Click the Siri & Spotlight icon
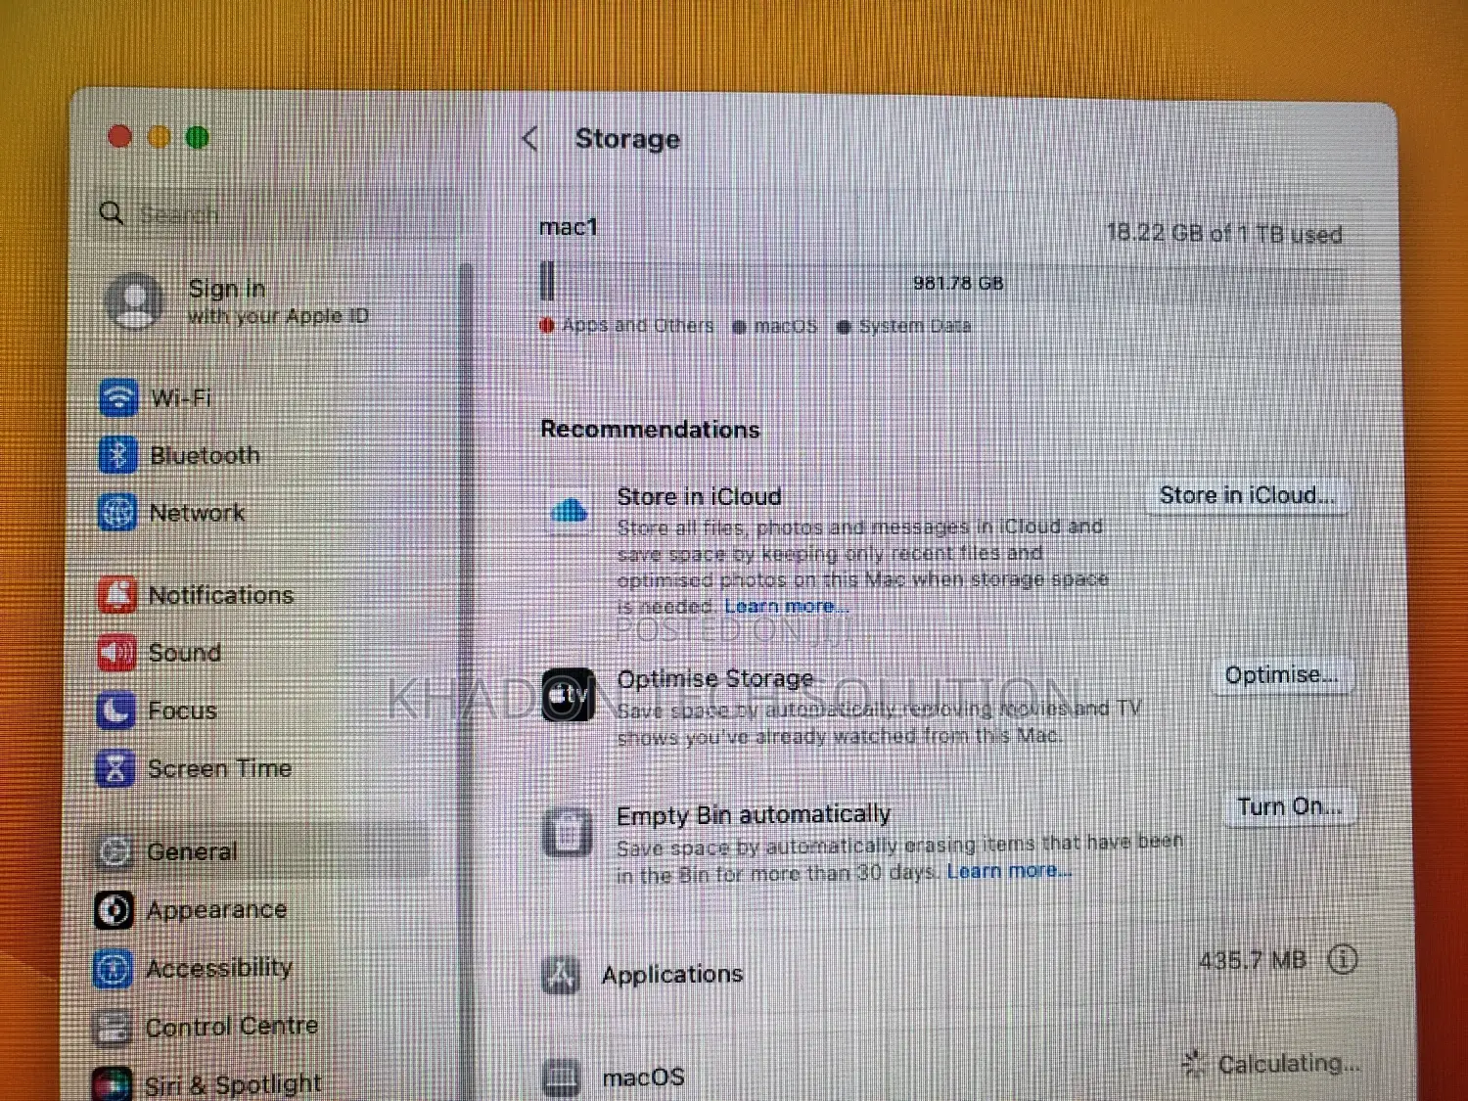Image resolution: width=1468 pixels, height=1101 pixels. (x=112, y=1083)
